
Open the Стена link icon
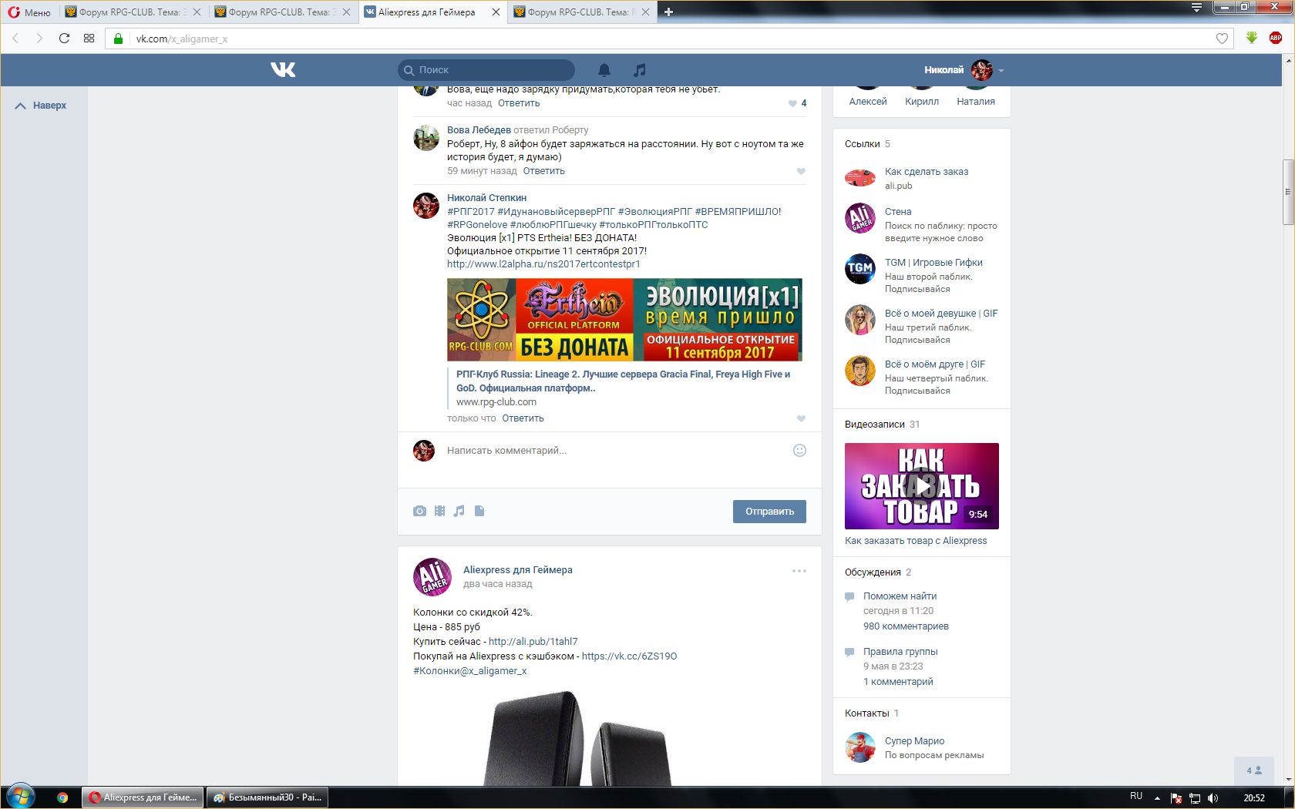pyautogui.click(x=860, y=218)
